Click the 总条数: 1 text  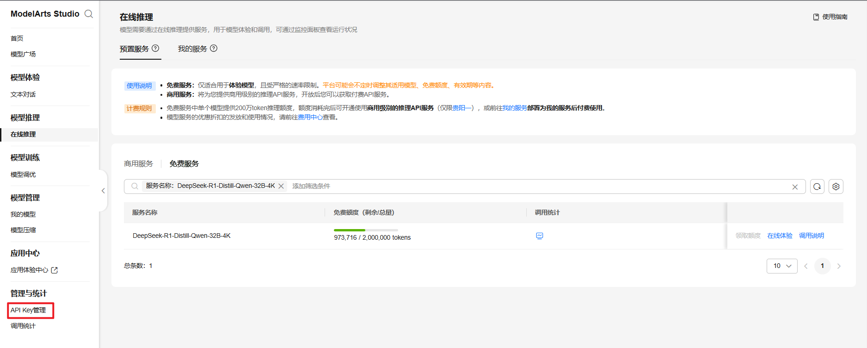click(138, 266)
